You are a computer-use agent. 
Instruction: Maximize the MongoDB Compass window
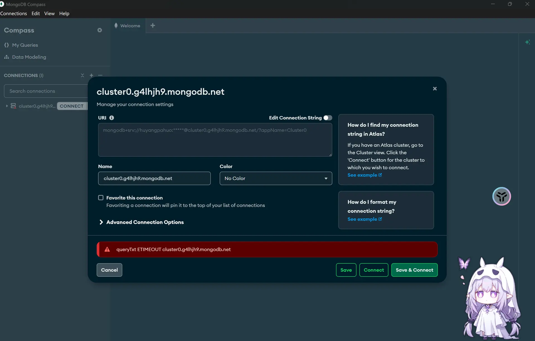click(x=510, y=4)
